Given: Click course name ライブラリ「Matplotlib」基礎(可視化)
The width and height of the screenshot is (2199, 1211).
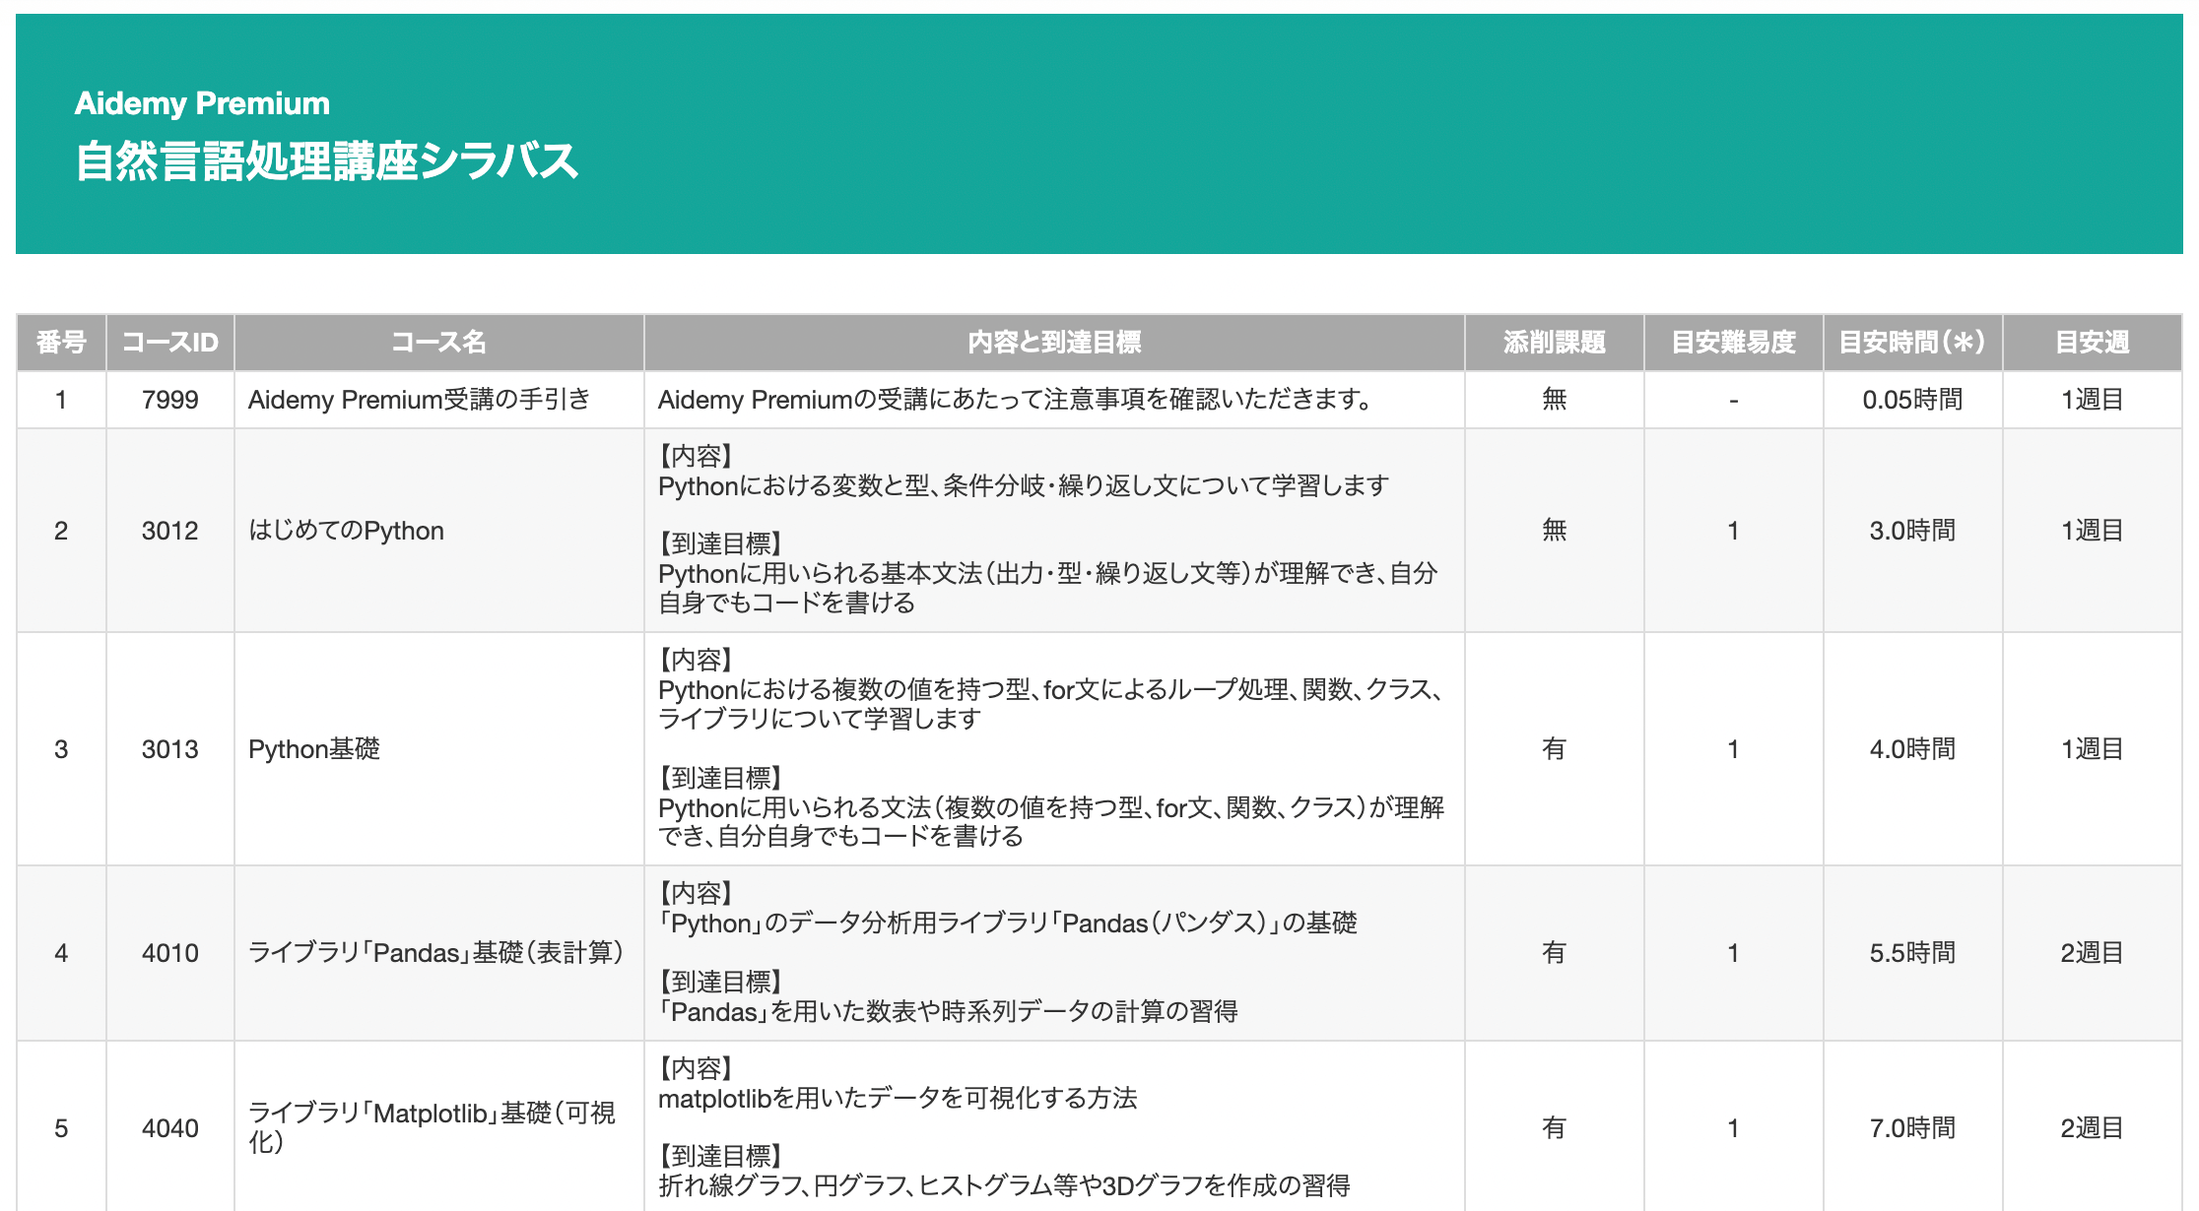Looking at the screenshot, I should [432, 1127].
